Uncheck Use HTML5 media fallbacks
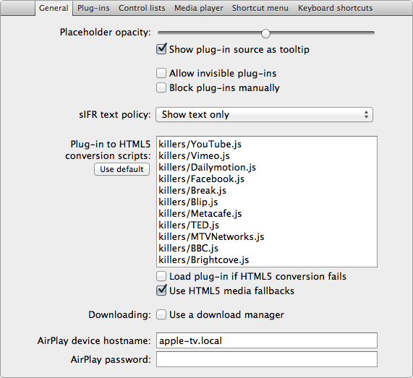Viewport: 413px width, 378px height. click(x=161, y=291)
